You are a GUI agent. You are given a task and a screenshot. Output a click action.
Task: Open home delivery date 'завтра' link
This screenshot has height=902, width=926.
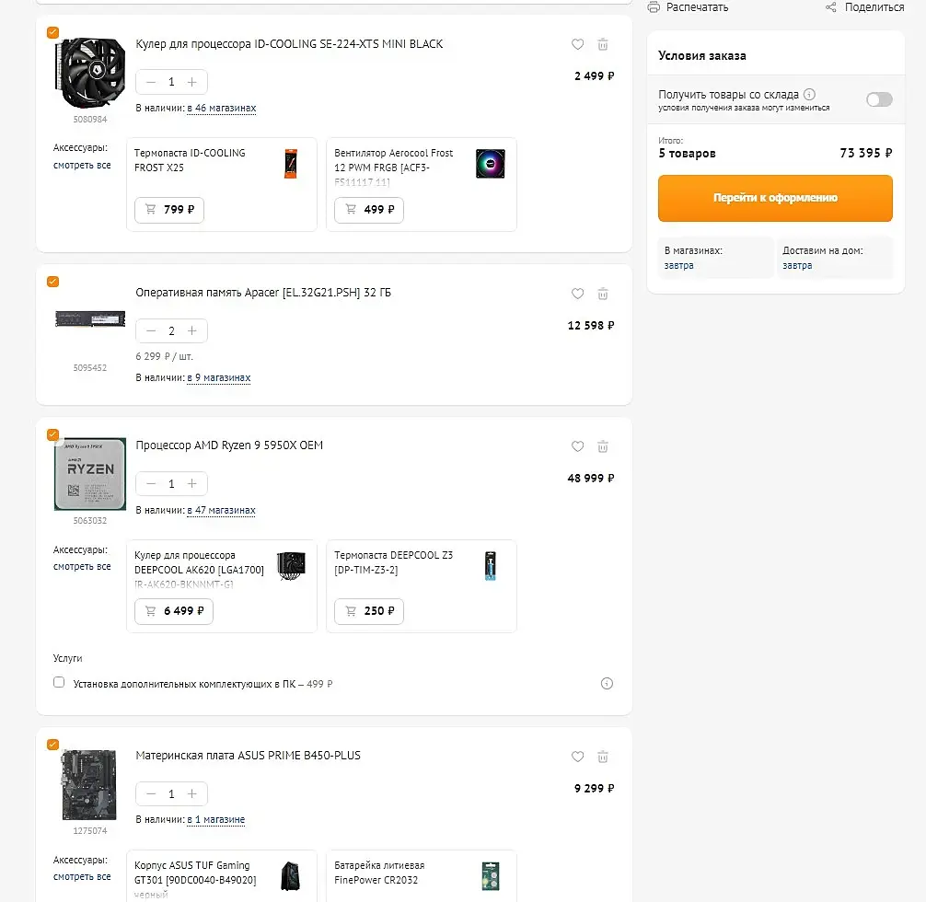coord(797,265)
